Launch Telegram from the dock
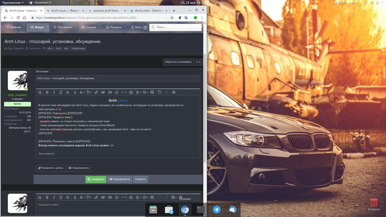 pos(217,209)
